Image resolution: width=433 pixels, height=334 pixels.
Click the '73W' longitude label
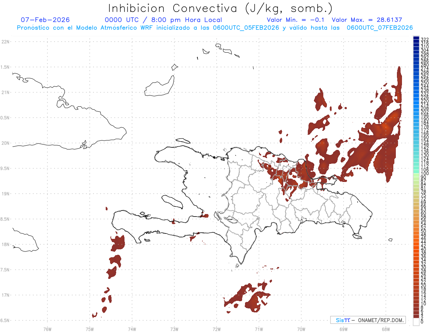click(174, 329)
